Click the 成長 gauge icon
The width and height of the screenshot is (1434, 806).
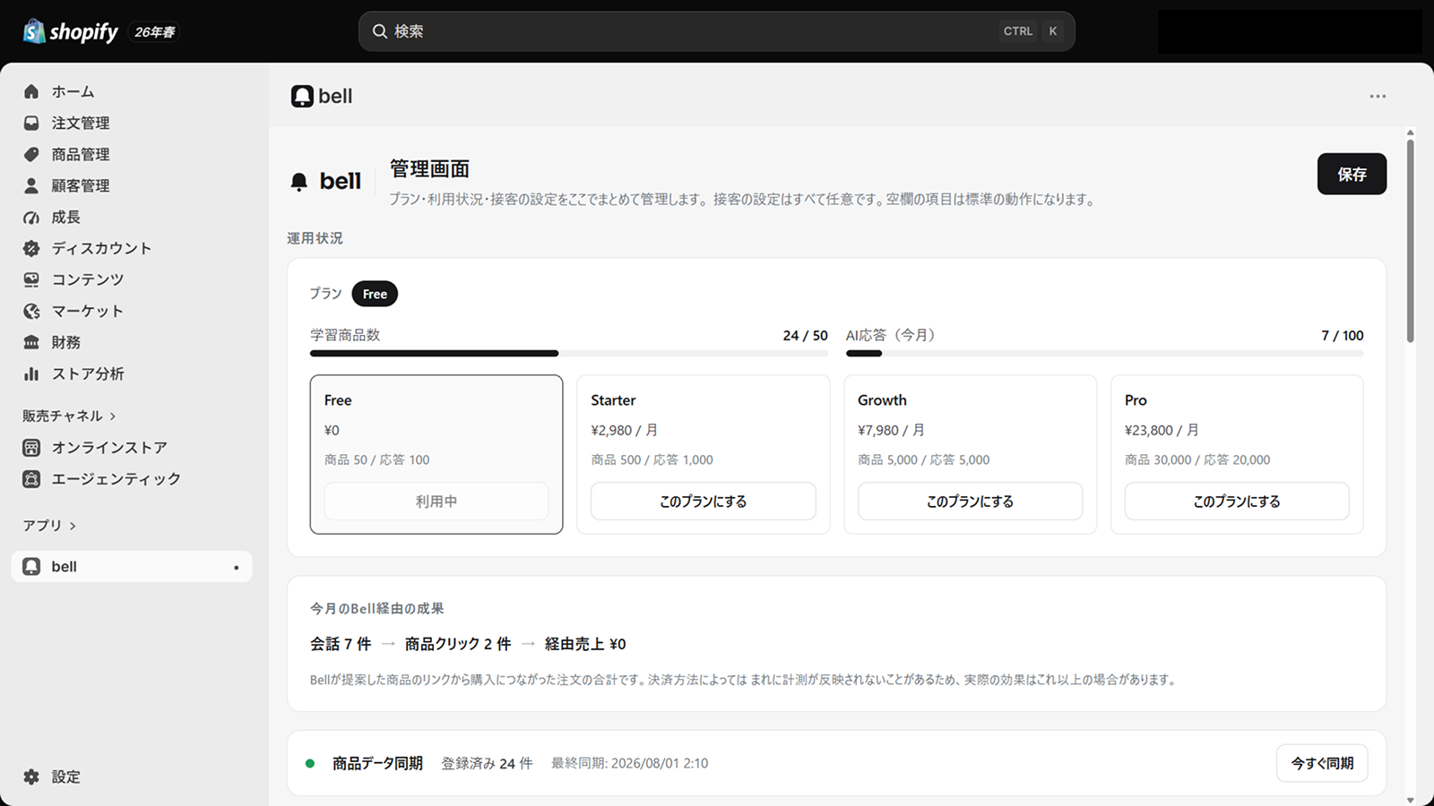click(31, 217)
